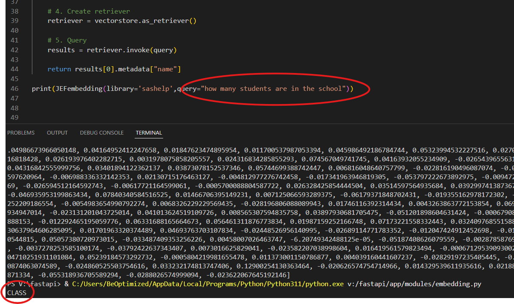Click the circled CLASS output in terminal
Viewport: 514px width, 304px height.
pyautogui.click(x=17, y=293)
